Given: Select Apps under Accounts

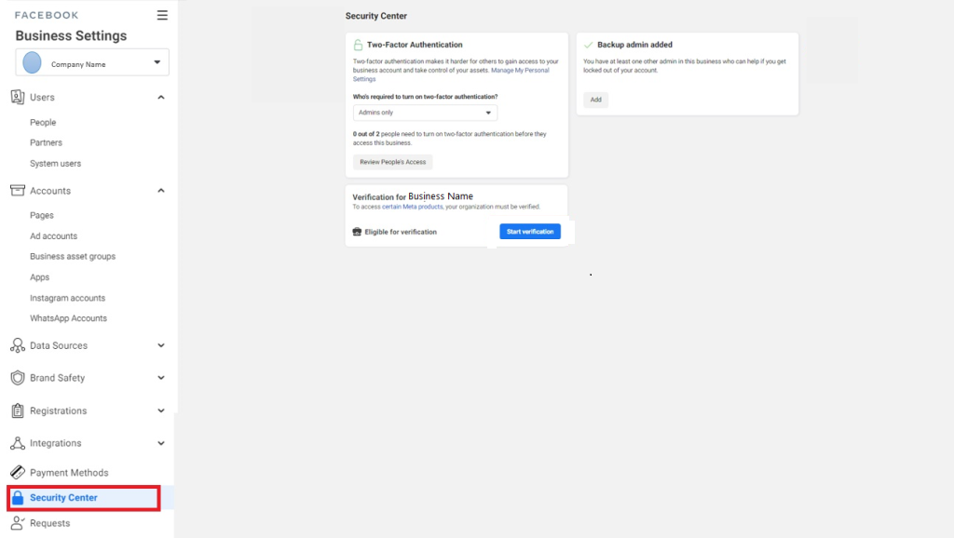Looking at the screenshot, I should point(39,277).
